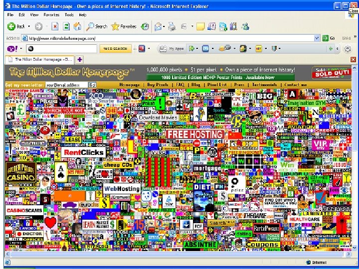This screenshot has height=269, width=359.
Task: Click the newsletter email address field
Action: coord(67,85)
